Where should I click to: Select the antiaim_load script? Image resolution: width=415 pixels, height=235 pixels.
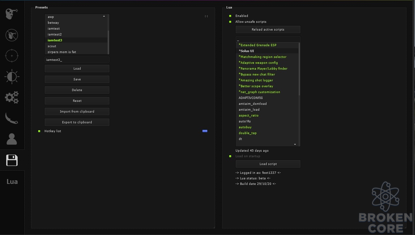pos(267,110)
